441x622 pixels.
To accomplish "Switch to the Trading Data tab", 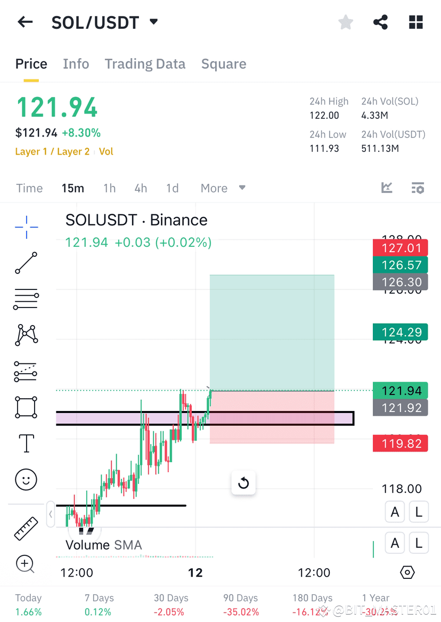I will tap(145, 63).
